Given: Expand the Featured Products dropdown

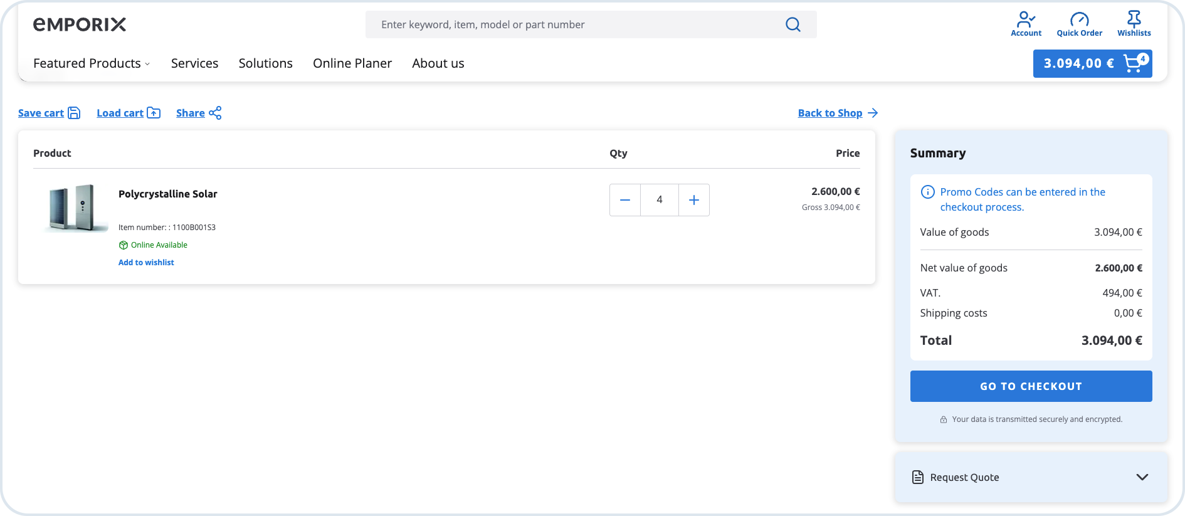Looking at the screenshot, I should pos(92,63).
